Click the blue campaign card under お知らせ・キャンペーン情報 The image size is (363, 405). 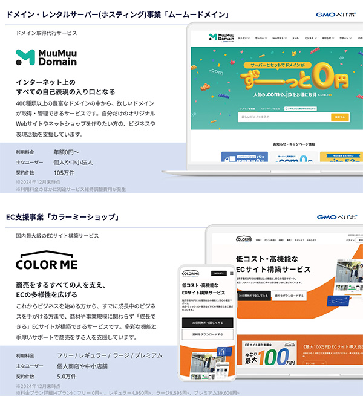click(x=244, y=157)
